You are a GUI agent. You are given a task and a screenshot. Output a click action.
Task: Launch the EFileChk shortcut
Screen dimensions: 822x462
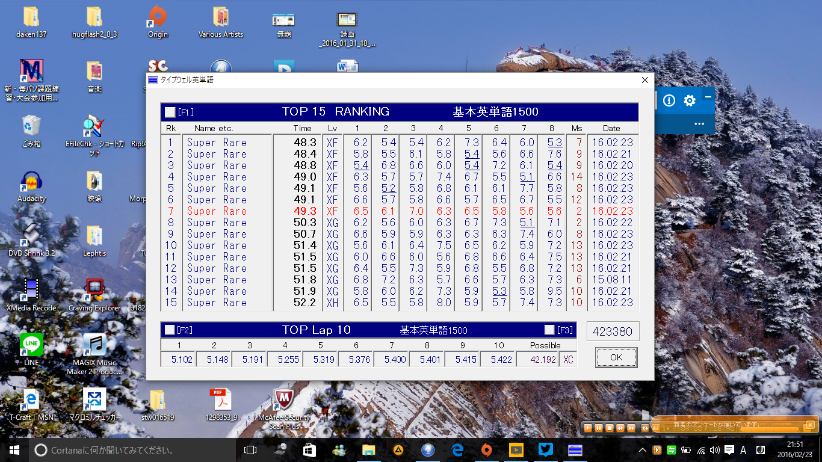point(94,135)
